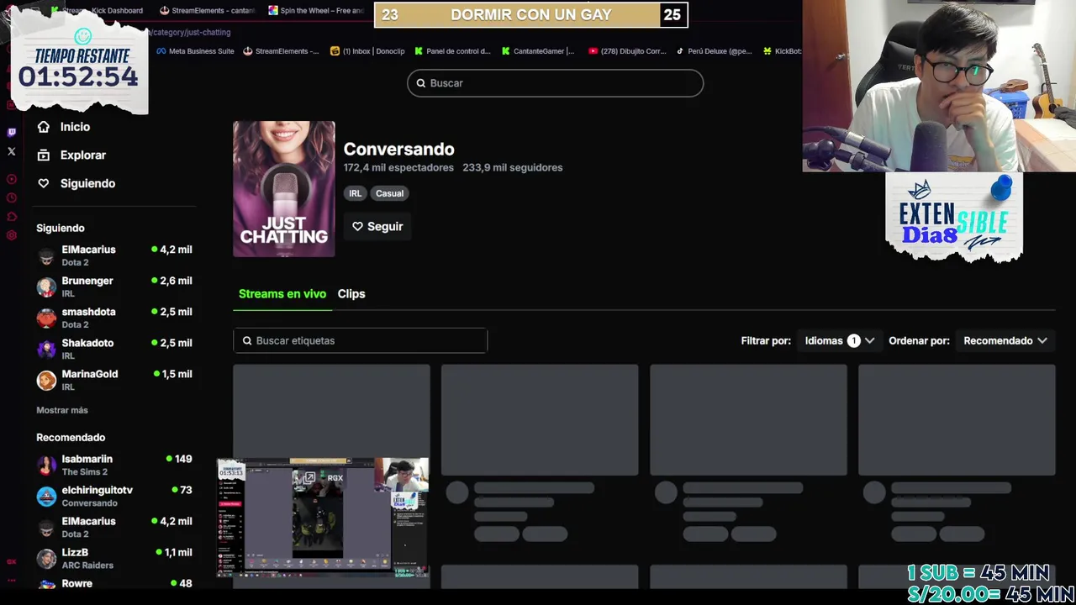The image size is (1076, 605).
Task: Click the magnifier icon in Buscar etiquetas
Action: (x=247, y=340)
